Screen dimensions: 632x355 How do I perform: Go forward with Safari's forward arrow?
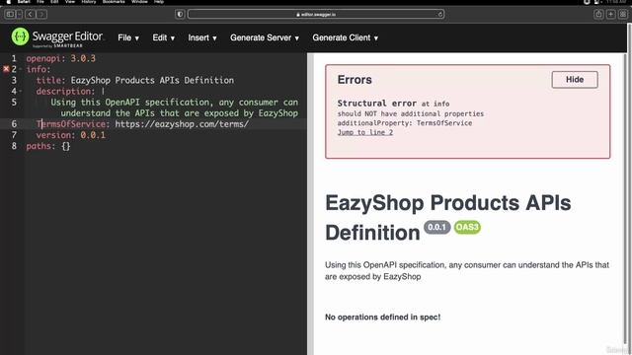(41, 15)
